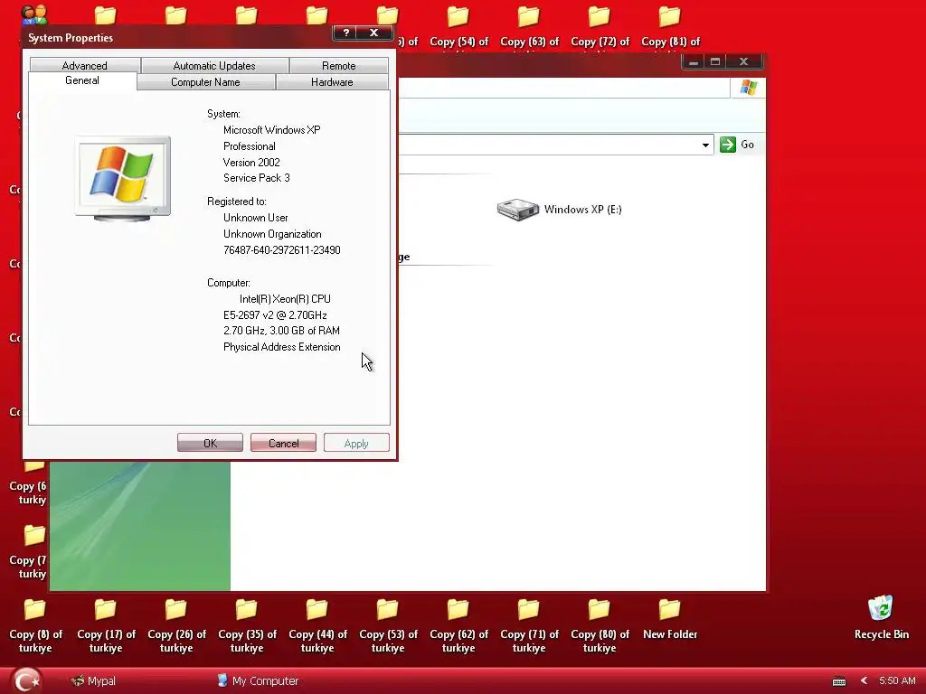The height and width of the screenshot is (694, 926).
Task: Click the keyboard icon in system tray
Action: pos(838,681)
